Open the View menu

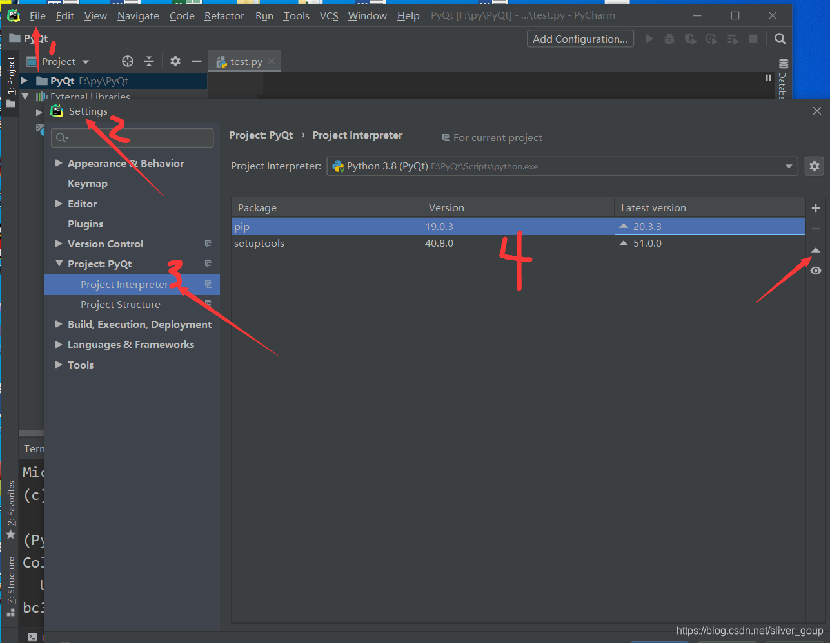95,15
